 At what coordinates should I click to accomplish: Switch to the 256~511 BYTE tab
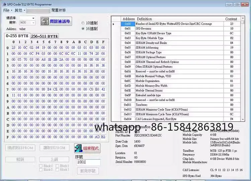coord(44,36)
